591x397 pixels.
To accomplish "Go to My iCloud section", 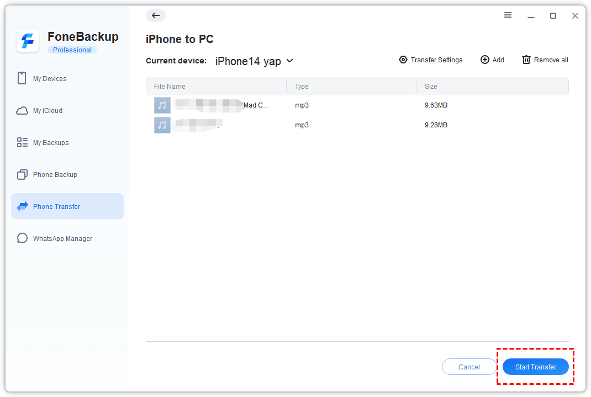I will pos(48,111).
